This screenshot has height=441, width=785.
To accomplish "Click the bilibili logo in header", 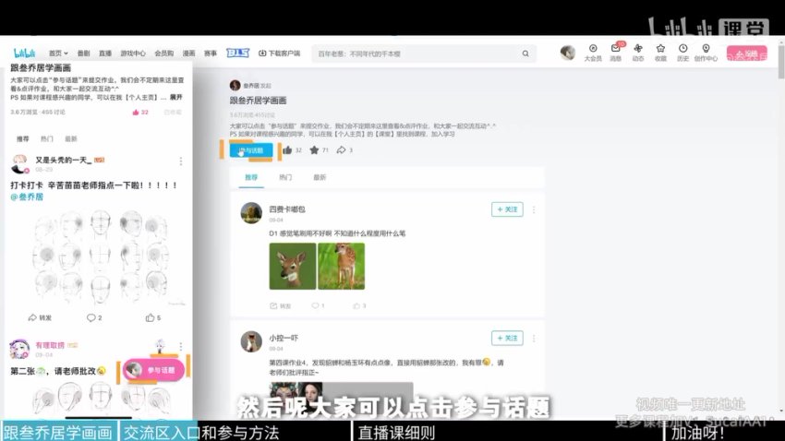I will (27, 53).
